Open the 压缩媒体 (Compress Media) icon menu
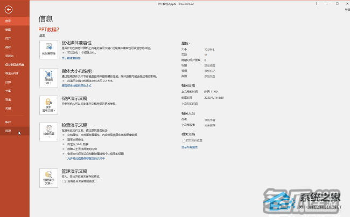The width and height of the screenshot is (350, 217). point(48,79)
